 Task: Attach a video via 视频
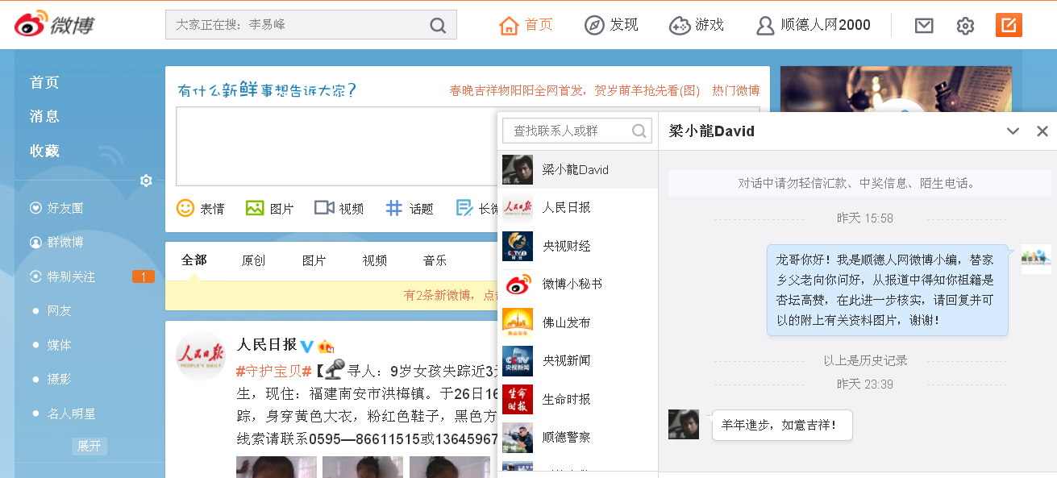339,208
